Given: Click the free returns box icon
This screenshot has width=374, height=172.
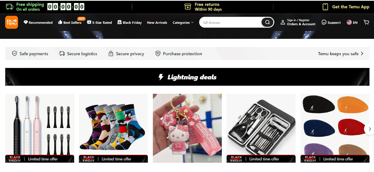Looking at the screenshot, I should [188, 7].
